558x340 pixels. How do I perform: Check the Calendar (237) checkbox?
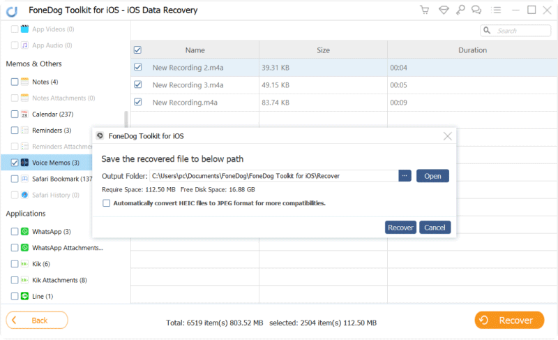tap(15, 114)
